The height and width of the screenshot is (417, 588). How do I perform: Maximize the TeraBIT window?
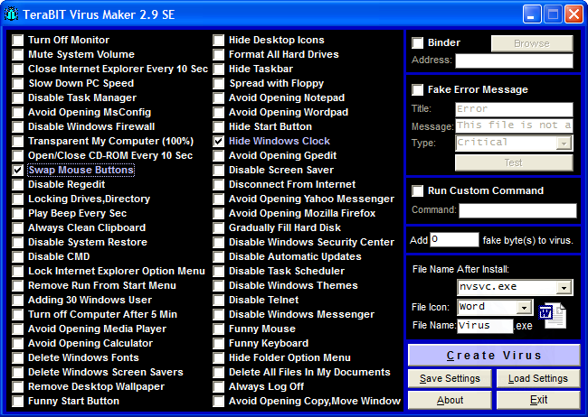point(553,14)
